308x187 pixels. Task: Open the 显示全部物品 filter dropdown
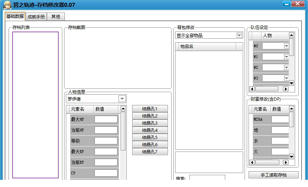coord(239,35)
